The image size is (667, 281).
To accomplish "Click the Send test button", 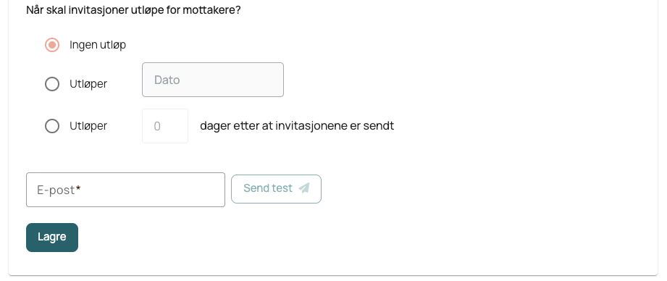I will pyautogui.click(x=276, y=189).
